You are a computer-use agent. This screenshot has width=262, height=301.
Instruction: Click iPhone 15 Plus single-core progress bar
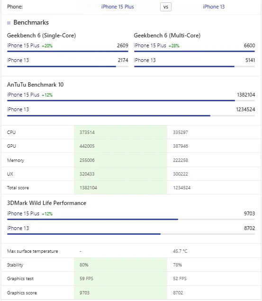pos(68,52)
